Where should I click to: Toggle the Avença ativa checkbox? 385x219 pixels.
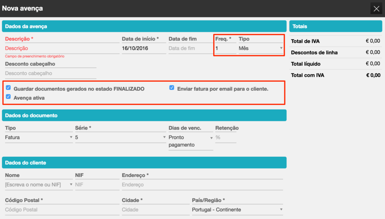coord(8,97)
